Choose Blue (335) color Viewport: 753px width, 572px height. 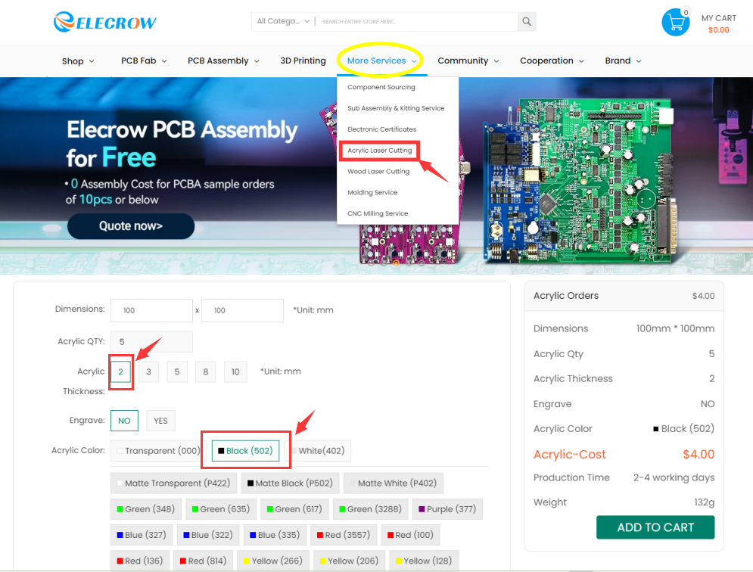coord(275,535)
